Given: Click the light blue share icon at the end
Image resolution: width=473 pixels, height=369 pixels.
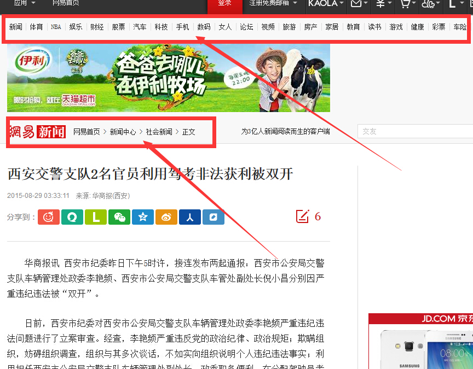Looking at the screenshot, I should point(213,217).
